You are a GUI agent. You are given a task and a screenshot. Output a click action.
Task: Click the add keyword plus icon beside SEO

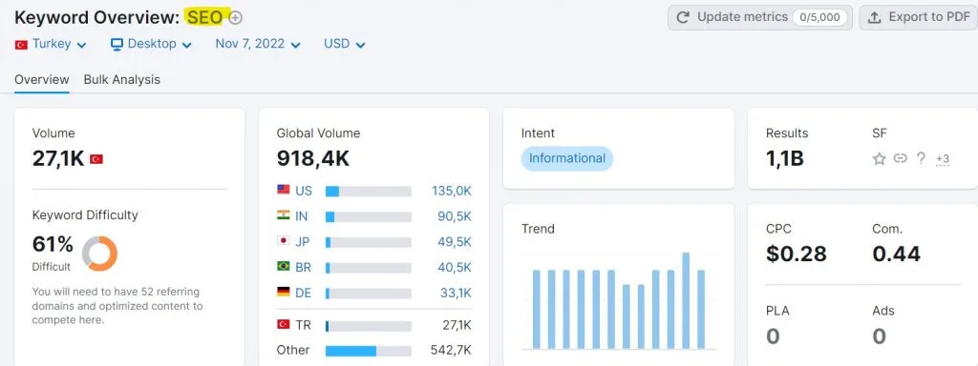coord(235,18)
